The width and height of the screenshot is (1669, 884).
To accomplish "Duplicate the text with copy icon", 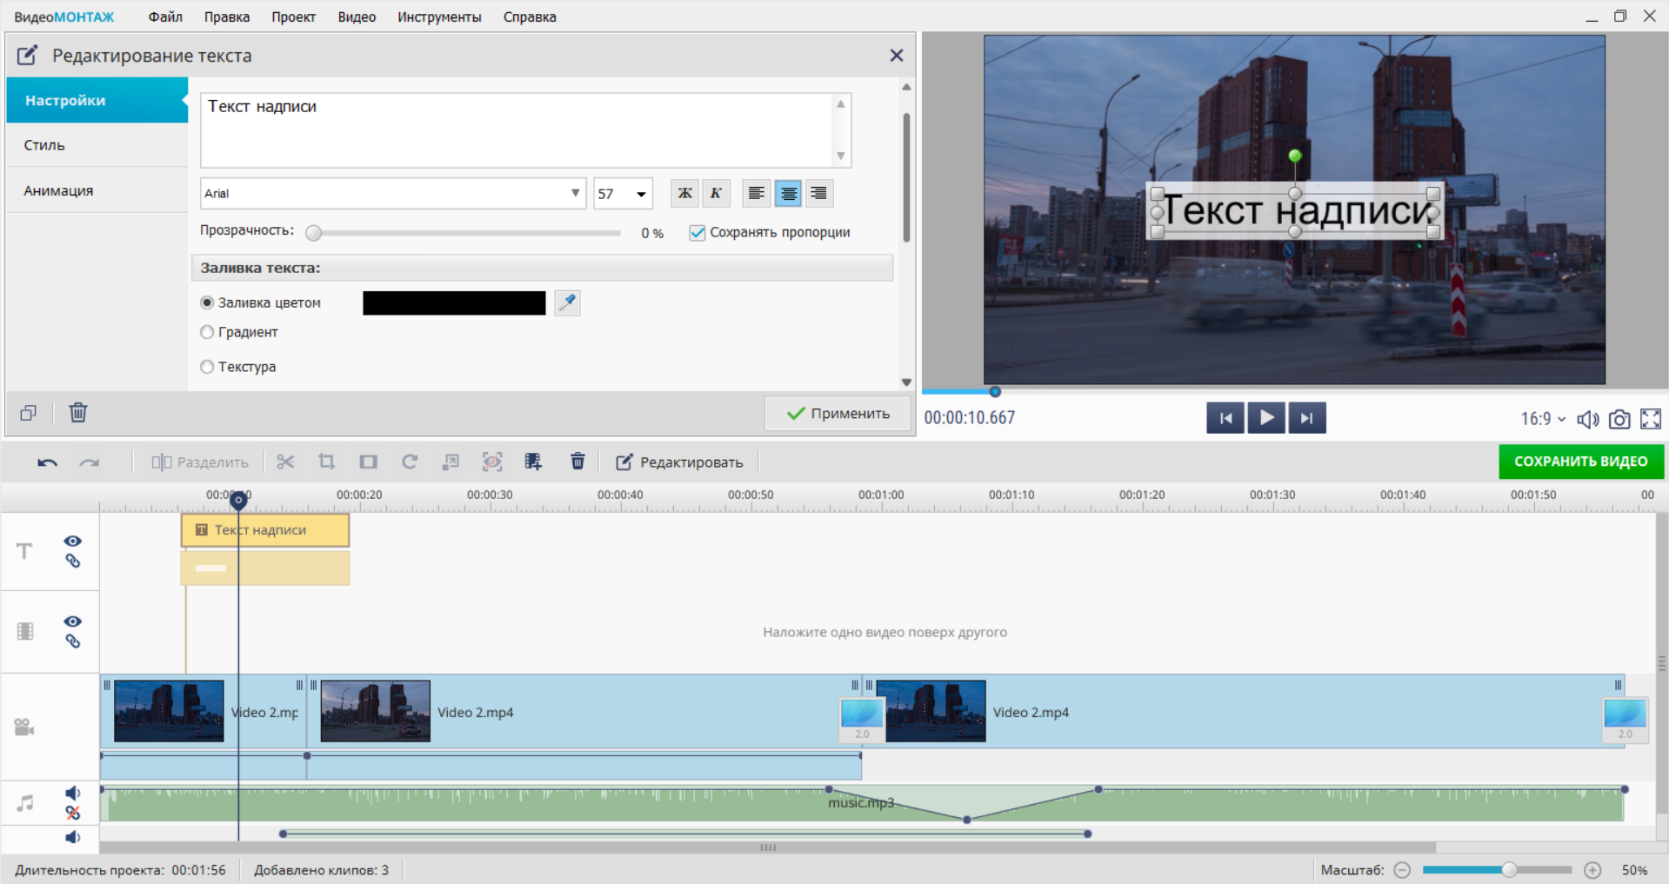I will pos(29,413).
